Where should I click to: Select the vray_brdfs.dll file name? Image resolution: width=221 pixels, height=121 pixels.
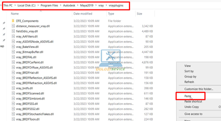pos(24,88)
